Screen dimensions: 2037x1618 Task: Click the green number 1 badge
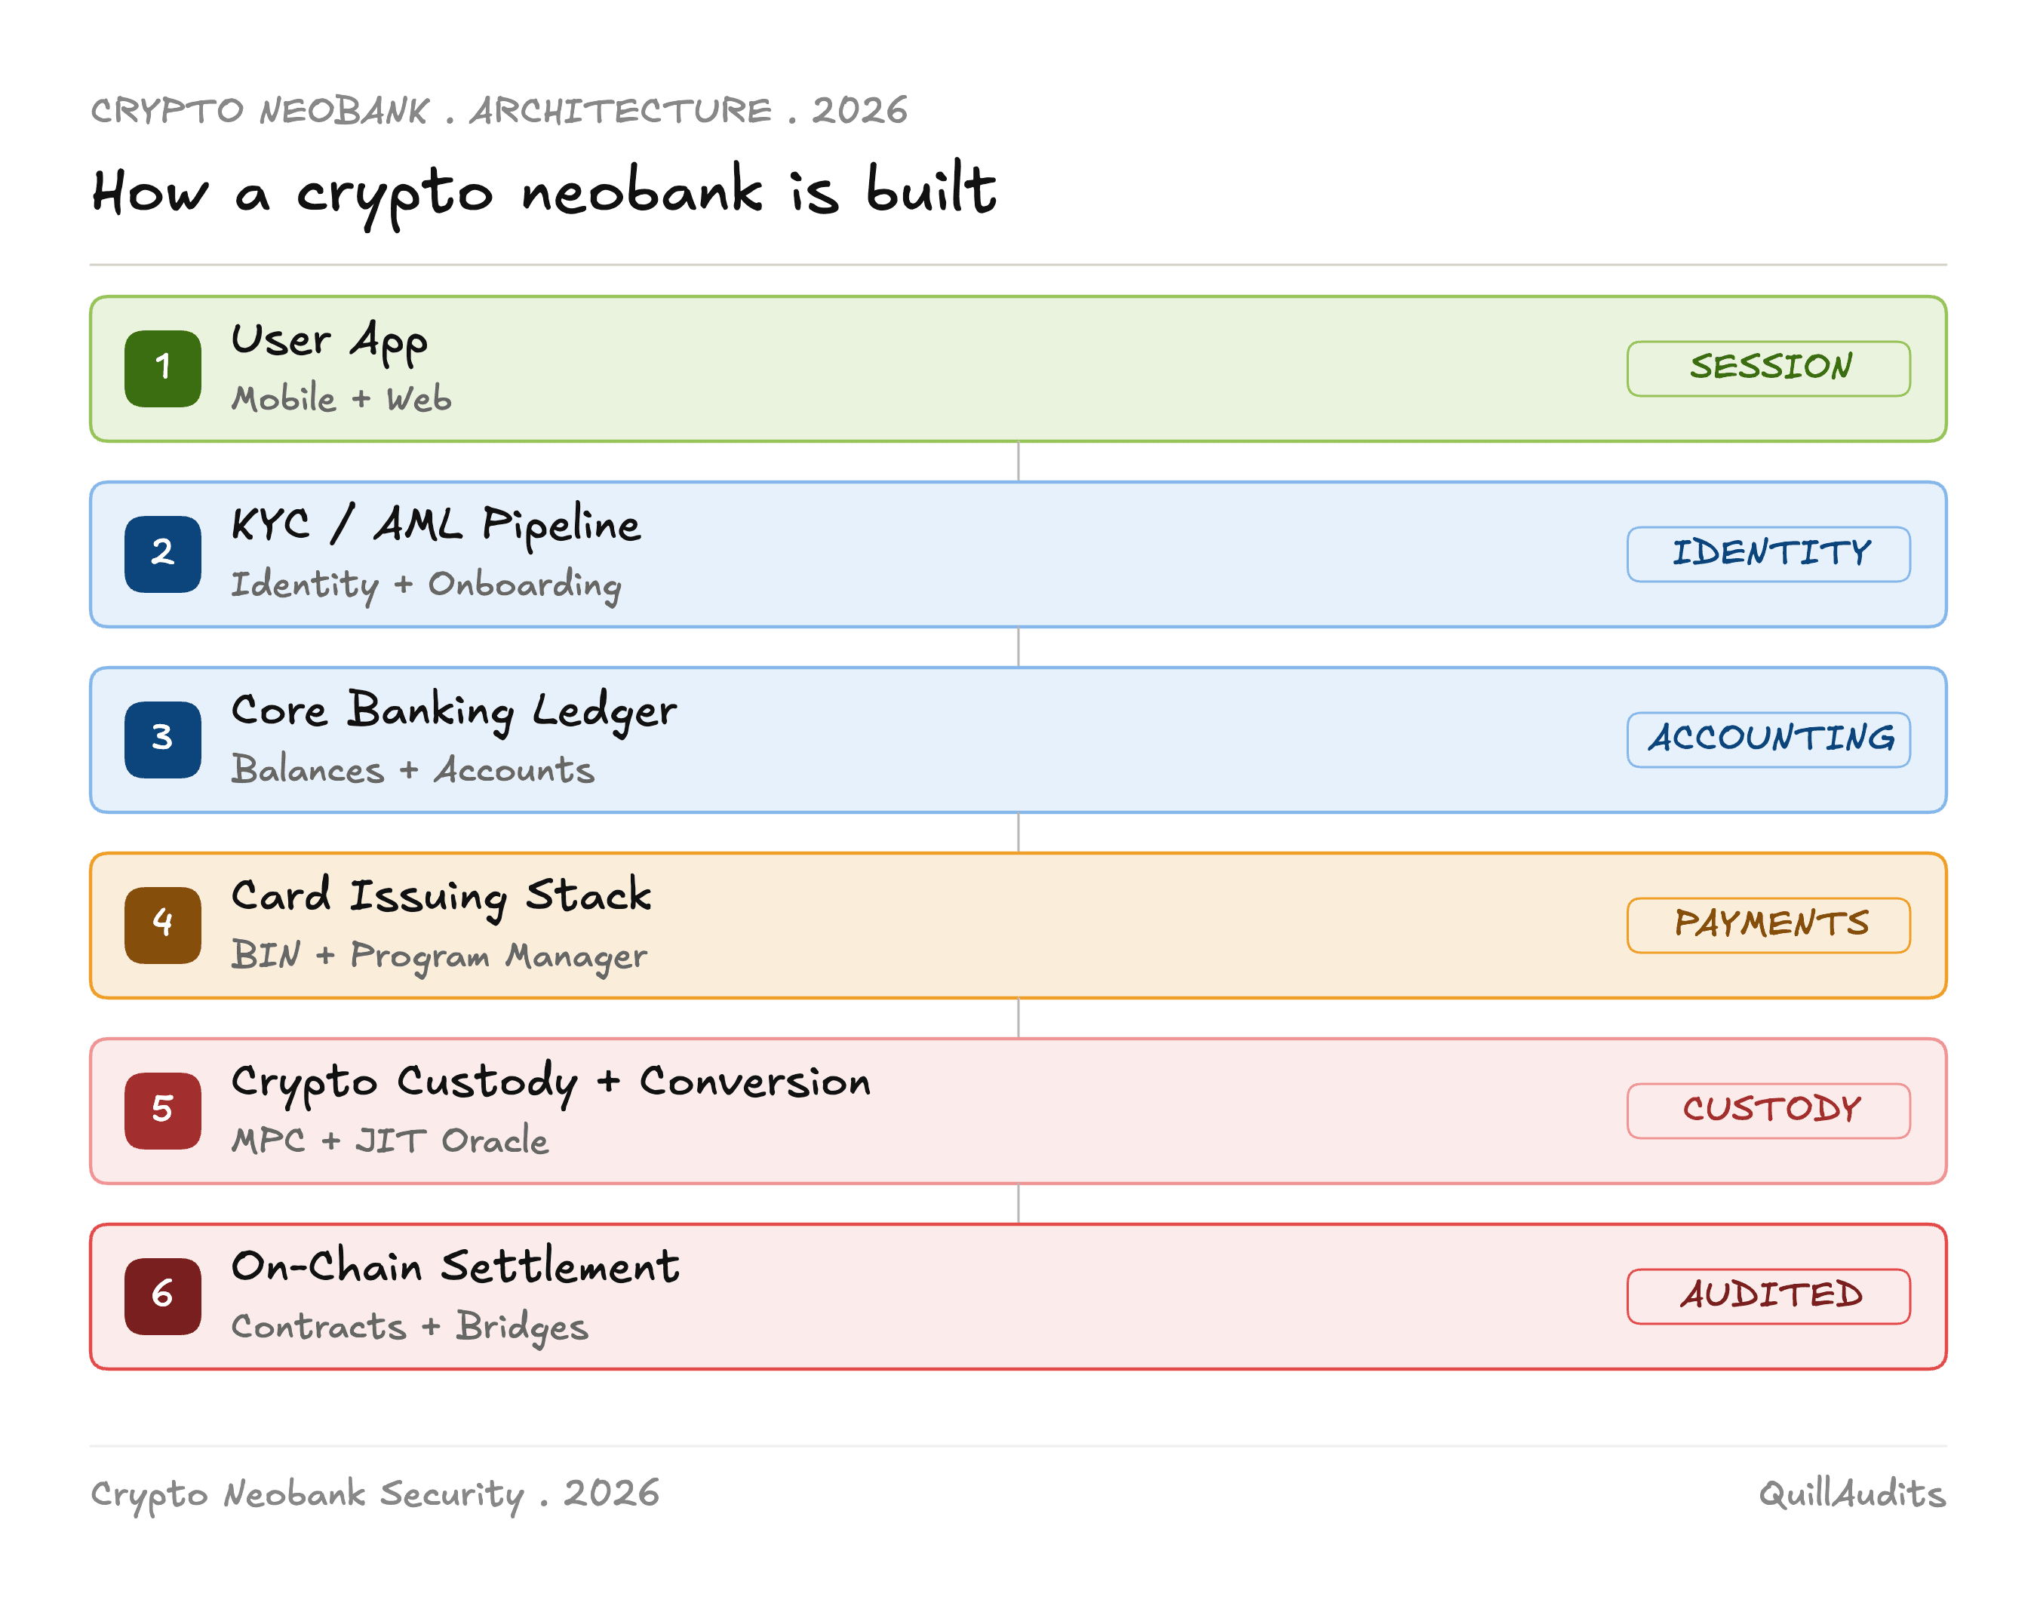coord(162,368)
